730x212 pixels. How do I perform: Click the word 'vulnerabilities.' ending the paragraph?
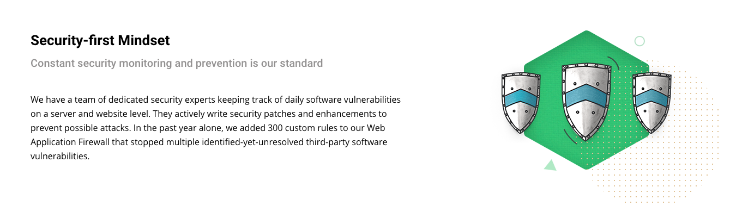click(59, 156)
